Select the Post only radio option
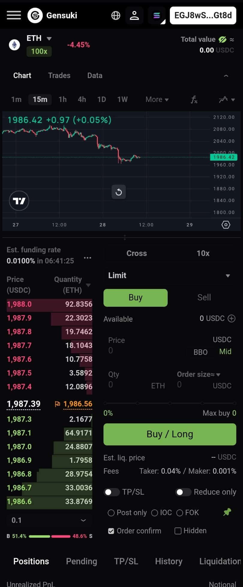Viewport: 243px width, 587px height. 111,513
